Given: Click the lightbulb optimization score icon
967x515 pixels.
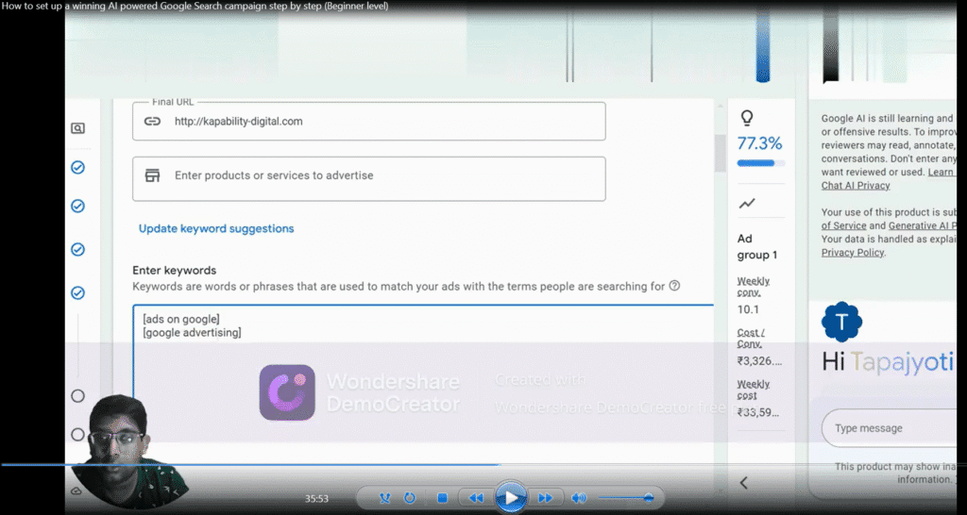Looking at the screenshot, I should point(747,118).
